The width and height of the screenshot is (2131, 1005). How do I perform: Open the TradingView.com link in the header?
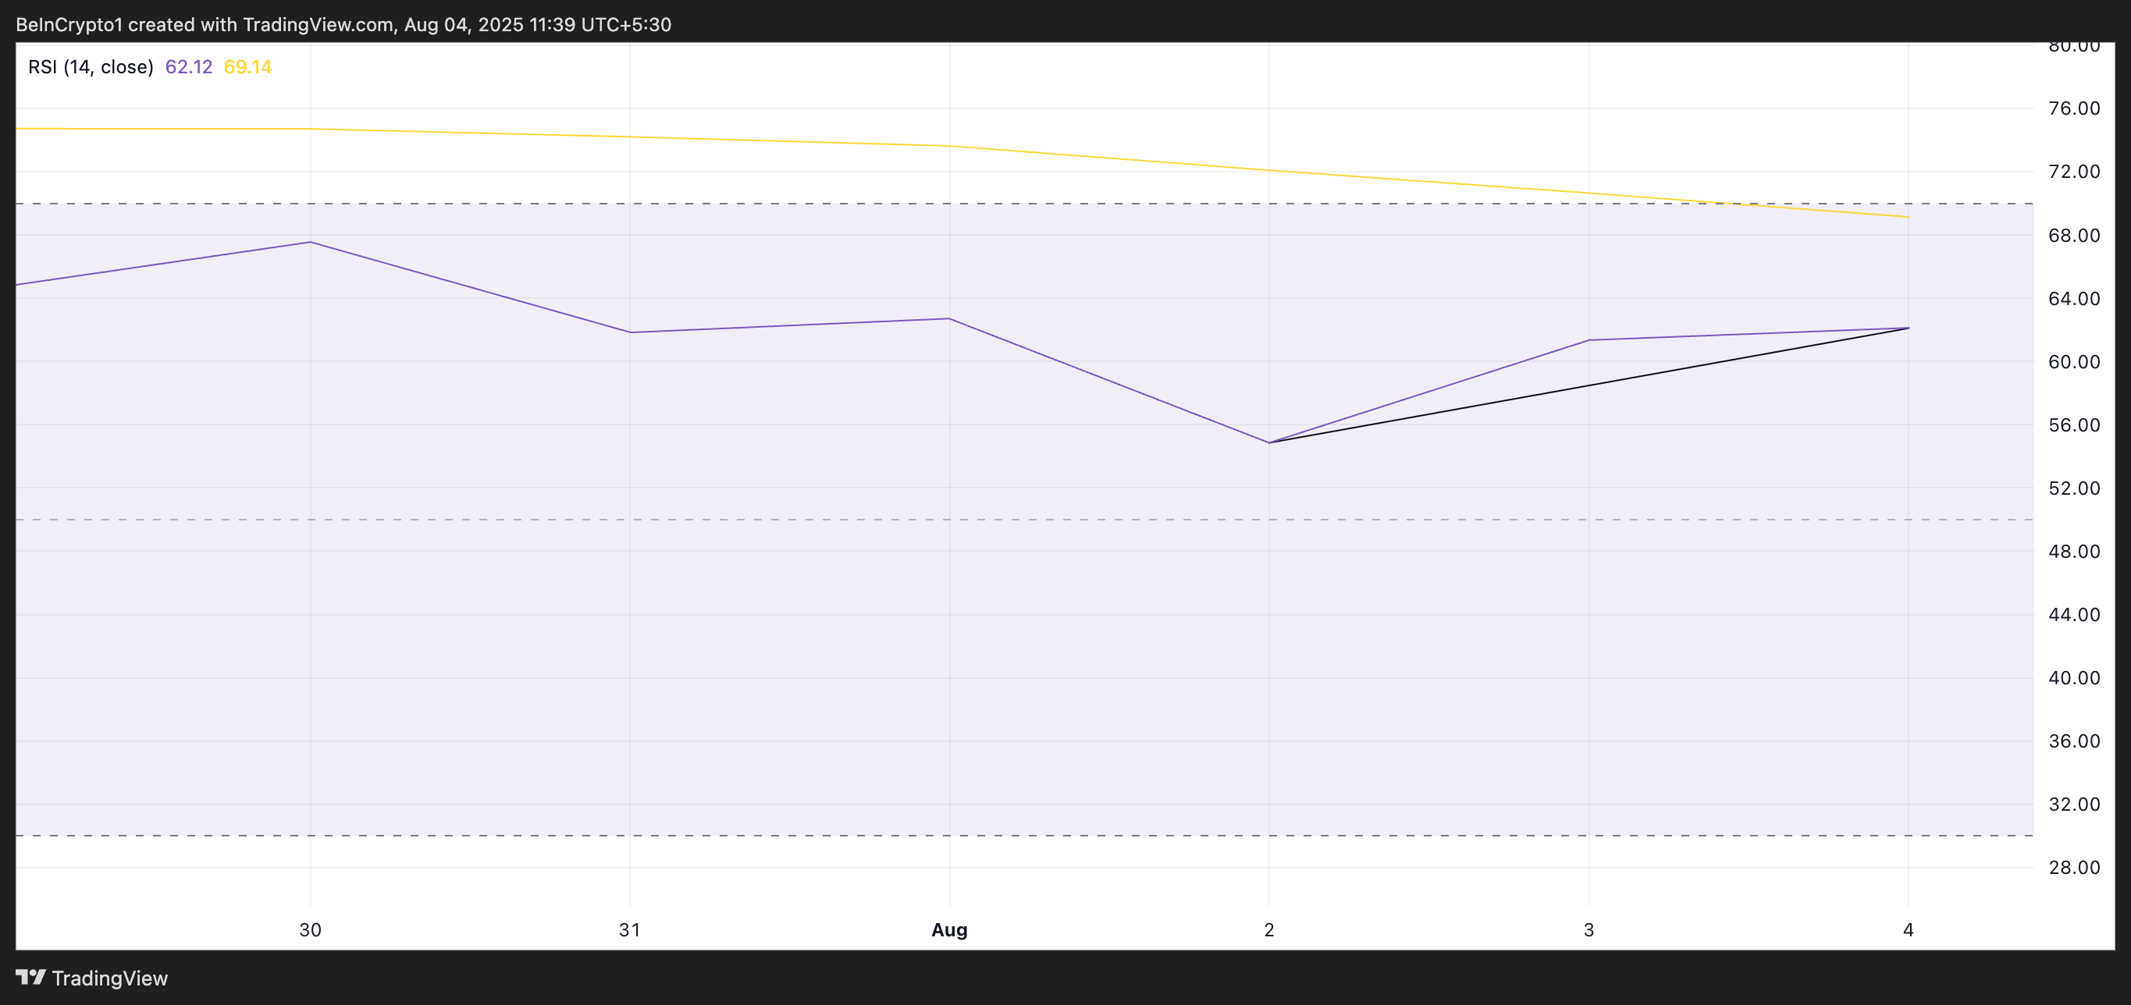point(315,24)
